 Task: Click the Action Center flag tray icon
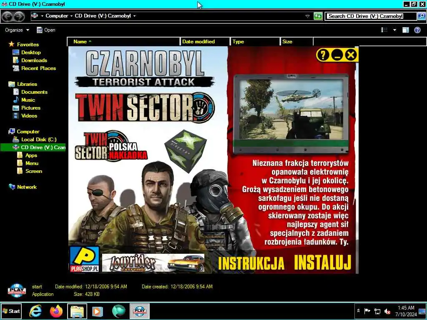(367, 311)
